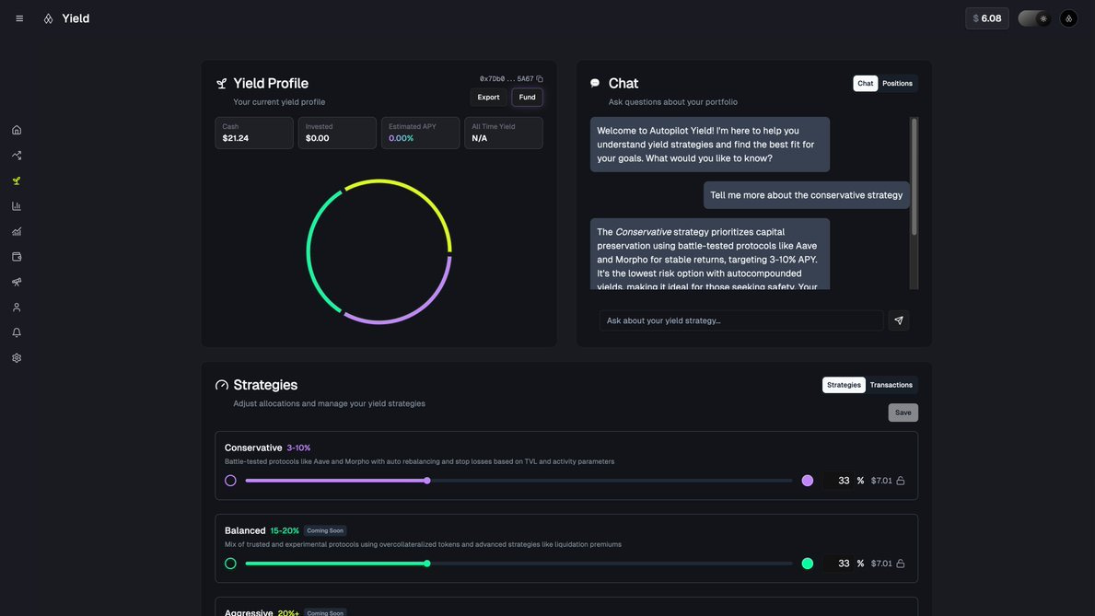Click the Cash $21.24 card

click(x=254, y=133)
